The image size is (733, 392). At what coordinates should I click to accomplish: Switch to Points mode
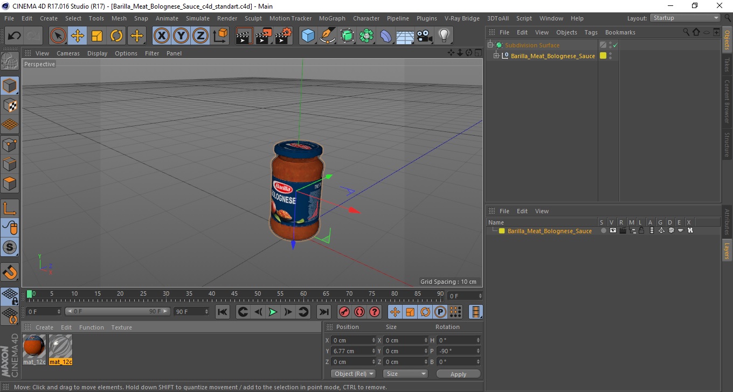[10, 144]
